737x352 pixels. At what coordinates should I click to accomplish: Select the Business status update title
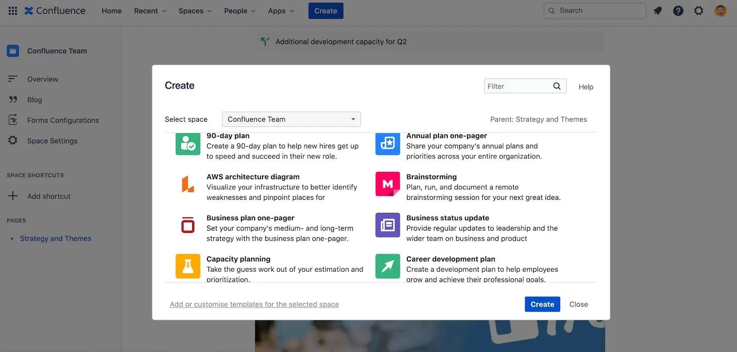click(x=448, y=218)
